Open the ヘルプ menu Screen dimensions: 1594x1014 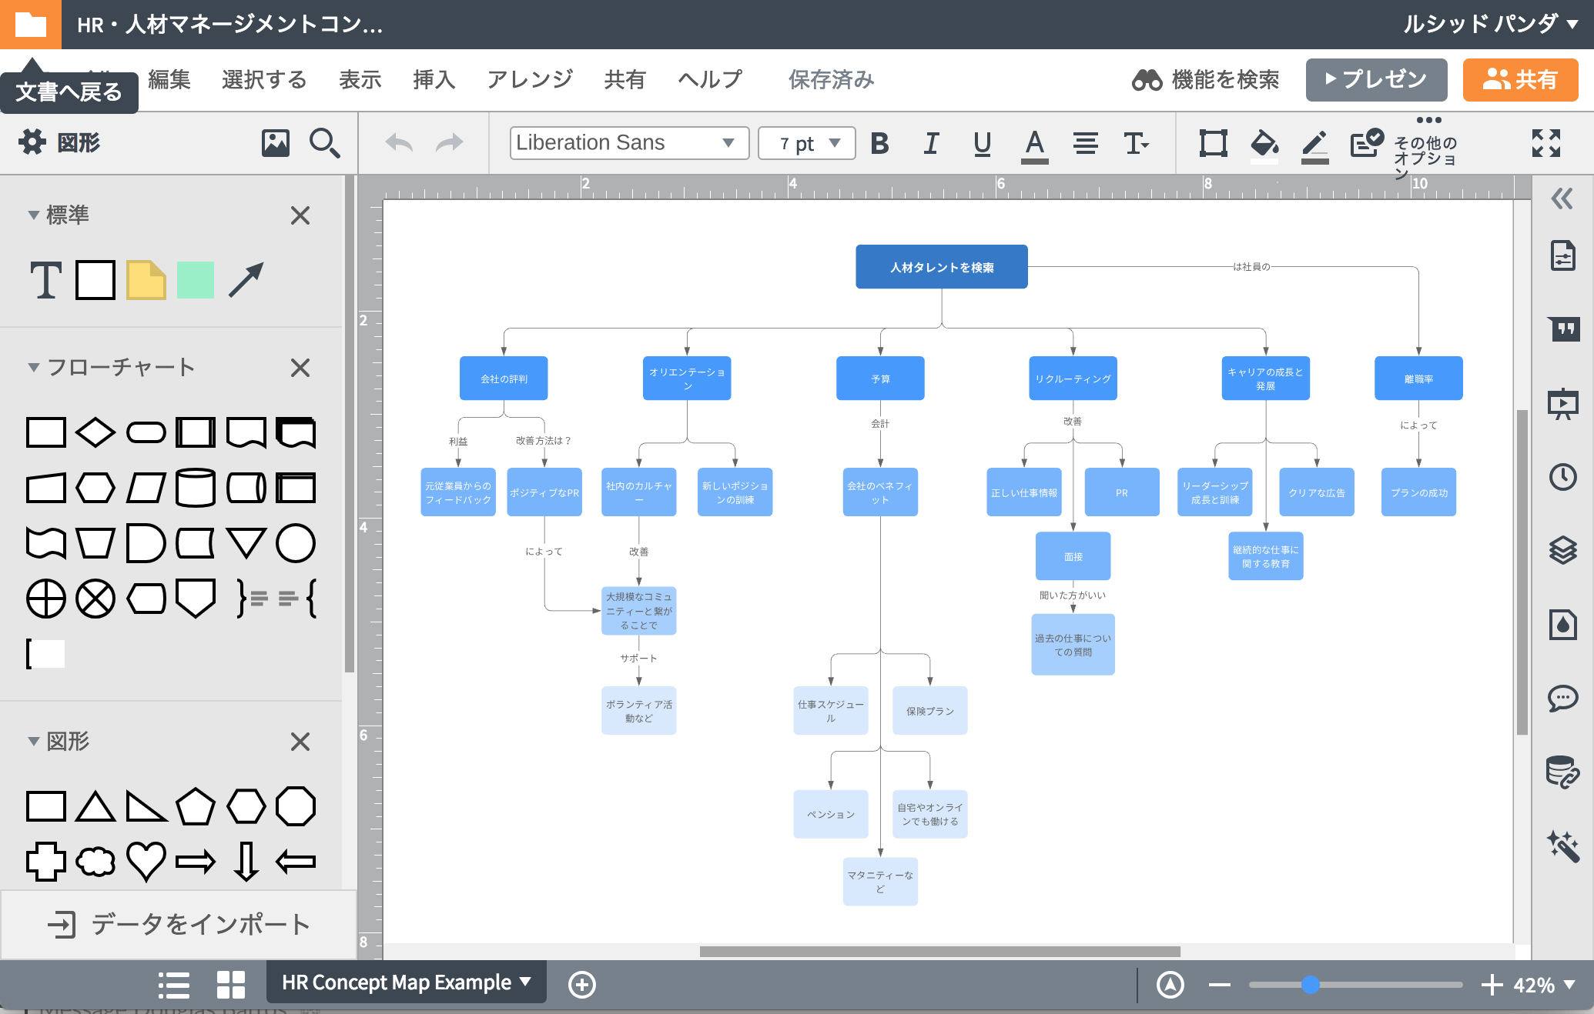pos(710,79)
